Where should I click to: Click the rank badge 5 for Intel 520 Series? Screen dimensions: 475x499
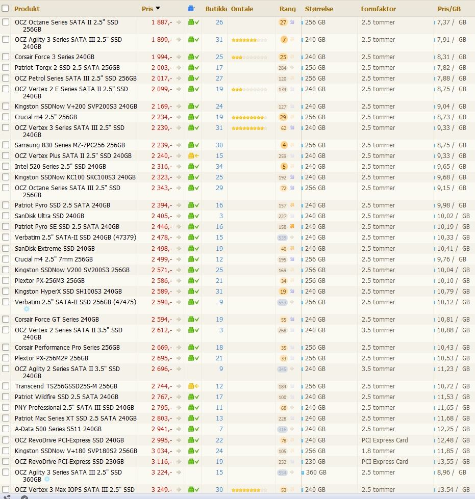coord(284,167)
